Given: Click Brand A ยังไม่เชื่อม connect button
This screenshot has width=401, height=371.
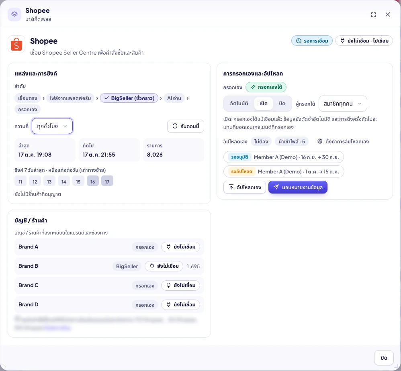Looking at the screenshot, I should (x=180, y=247).
